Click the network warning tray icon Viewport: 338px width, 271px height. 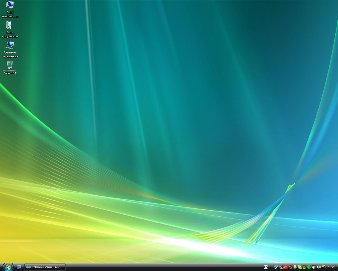pos(281,267)
